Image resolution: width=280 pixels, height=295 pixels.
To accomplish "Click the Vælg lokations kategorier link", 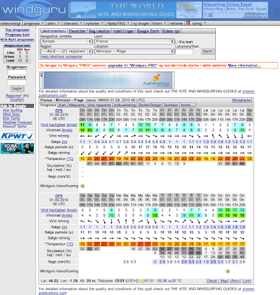I will 61,57.
